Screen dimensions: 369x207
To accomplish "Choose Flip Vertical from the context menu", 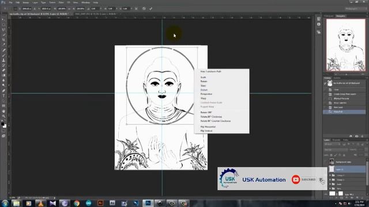I will (206, 131).
